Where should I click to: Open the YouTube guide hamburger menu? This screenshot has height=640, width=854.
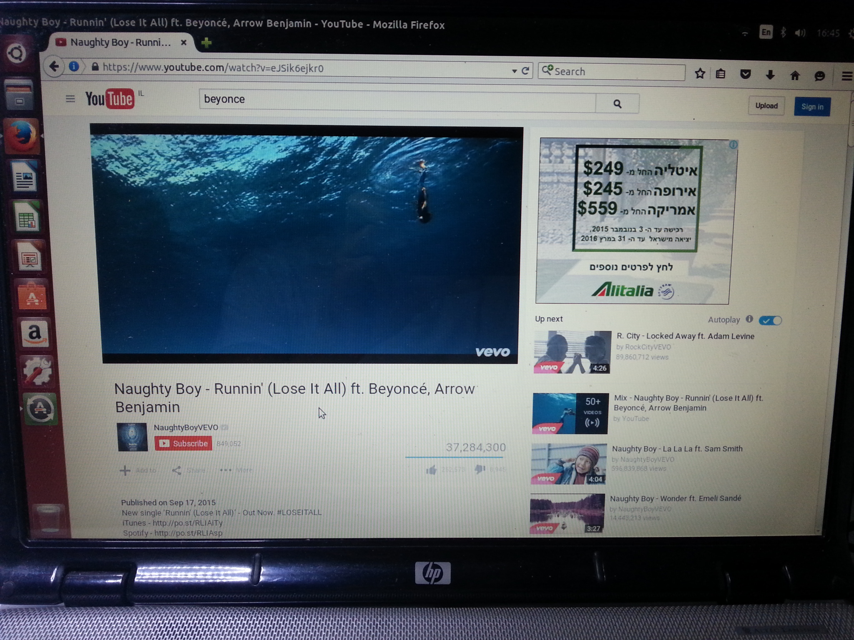[70, 99]
